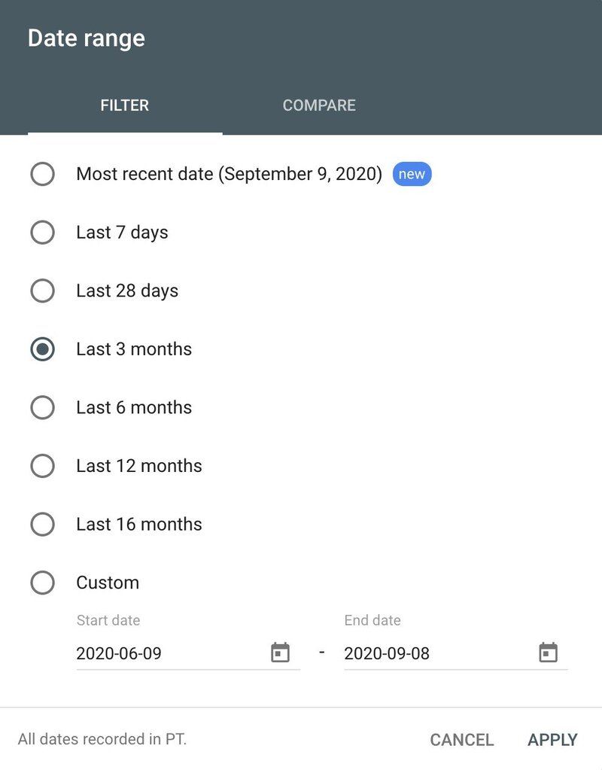Click the Apply button
The height and width of the screenshot is (770, 602).
tap(552, 740)
